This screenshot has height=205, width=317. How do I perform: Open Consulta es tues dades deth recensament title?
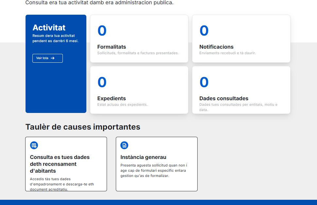60,164
